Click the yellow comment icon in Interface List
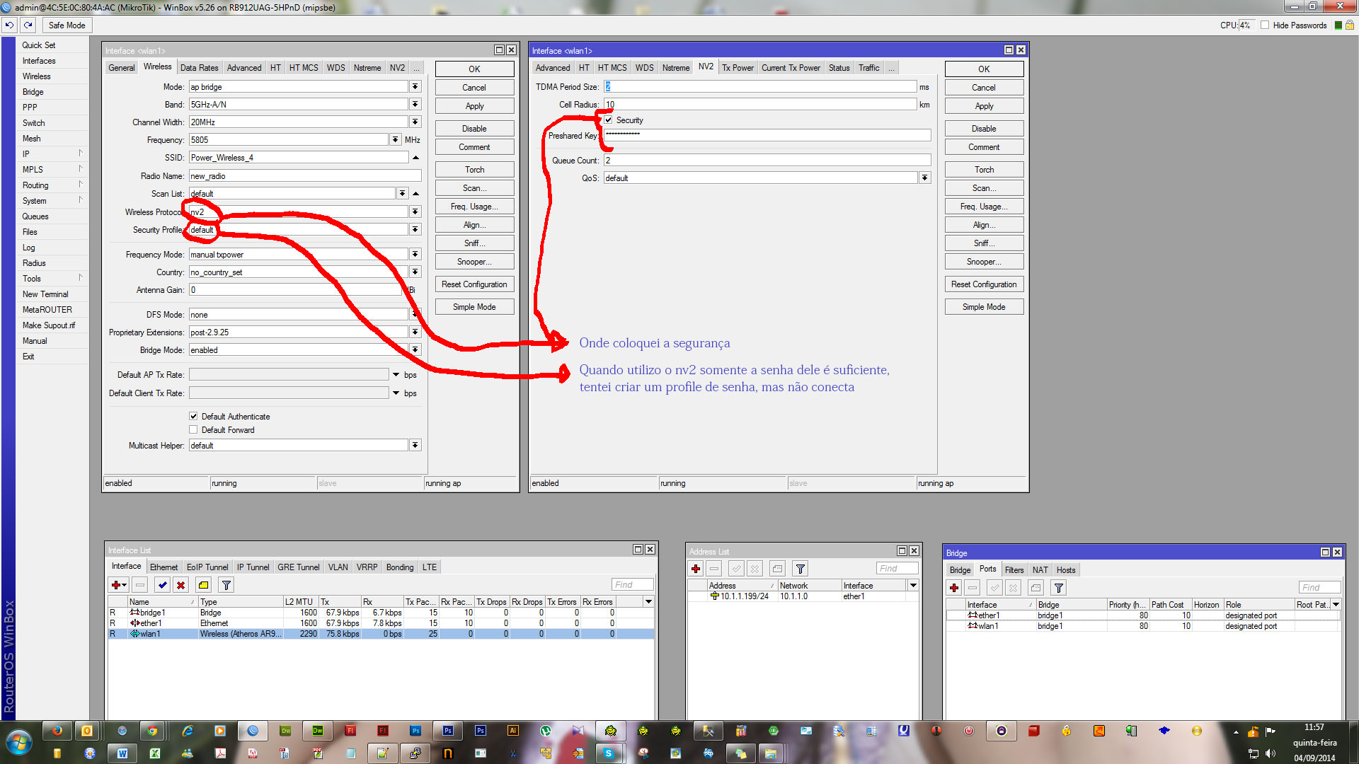This screenshot has height=764, width=1359. [204, 585]
